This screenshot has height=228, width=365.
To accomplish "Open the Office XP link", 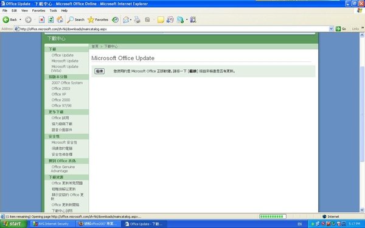I will 58,94.
